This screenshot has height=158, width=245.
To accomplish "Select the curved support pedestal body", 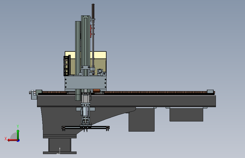I will click(x=62, y=121).
